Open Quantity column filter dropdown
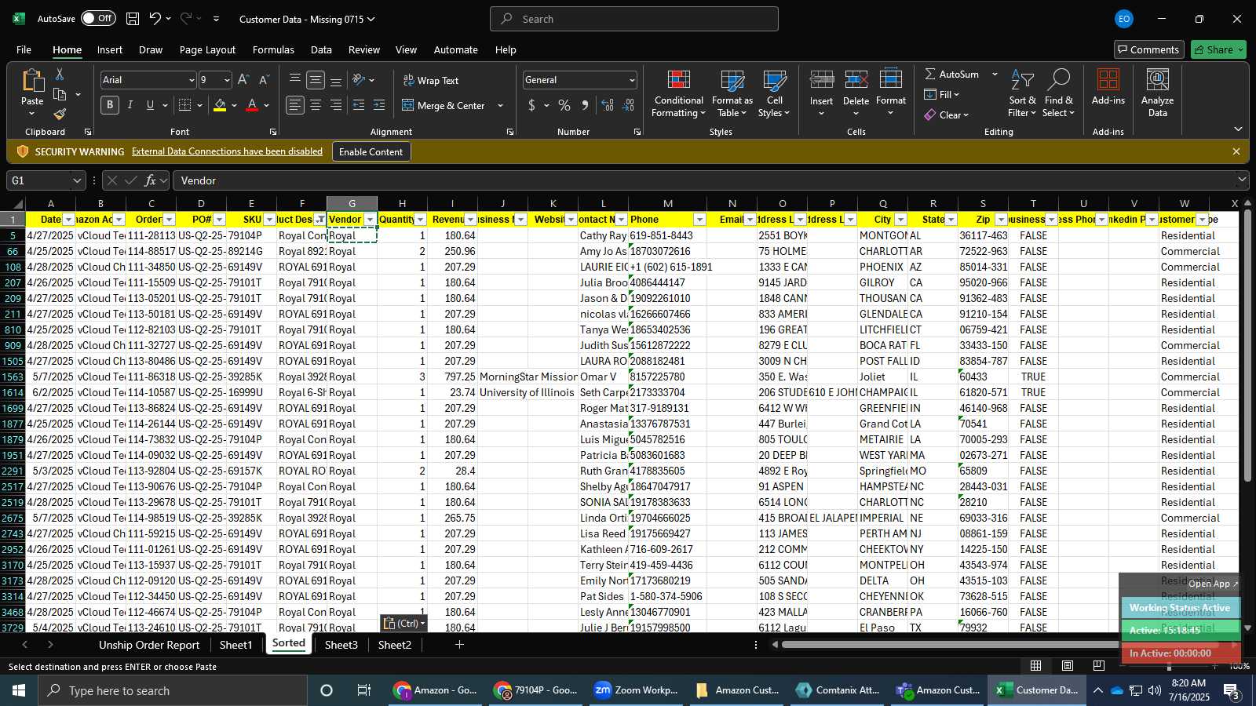Screen dimensions: 1256x706 (x=420, y=220)
